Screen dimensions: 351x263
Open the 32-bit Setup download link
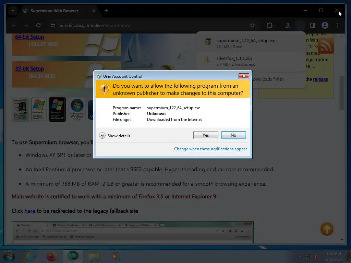(29, 68)
